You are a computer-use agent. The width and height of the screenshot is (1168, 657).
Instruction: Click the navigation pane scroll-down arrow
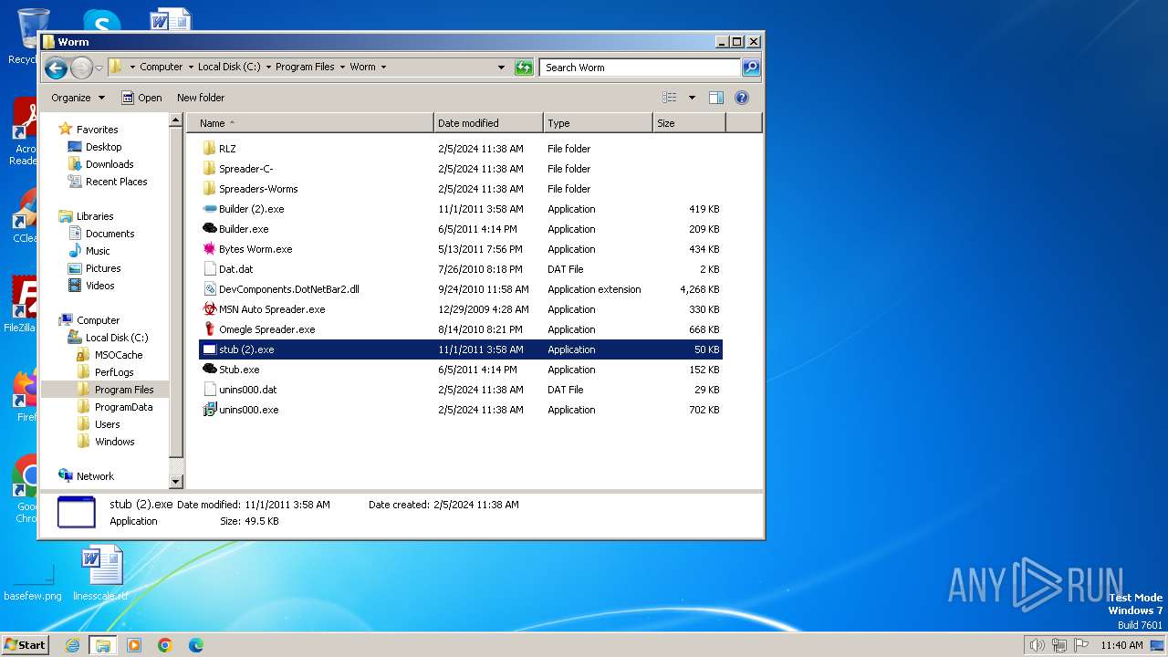point(176,481)
